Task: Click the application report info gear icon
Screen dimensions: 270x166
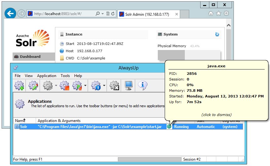Action: (x=96, y=86)
